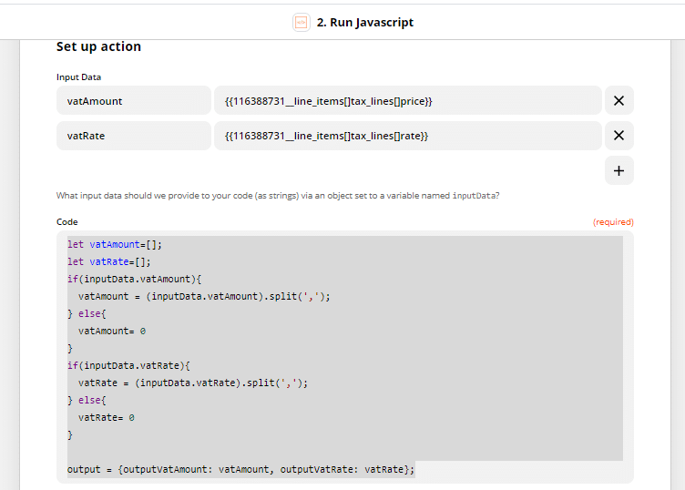Image resolution: width=685 pixels, height=490 pixels.
Task: Edit the tax_lines price value field
Action: click(407, 101)
